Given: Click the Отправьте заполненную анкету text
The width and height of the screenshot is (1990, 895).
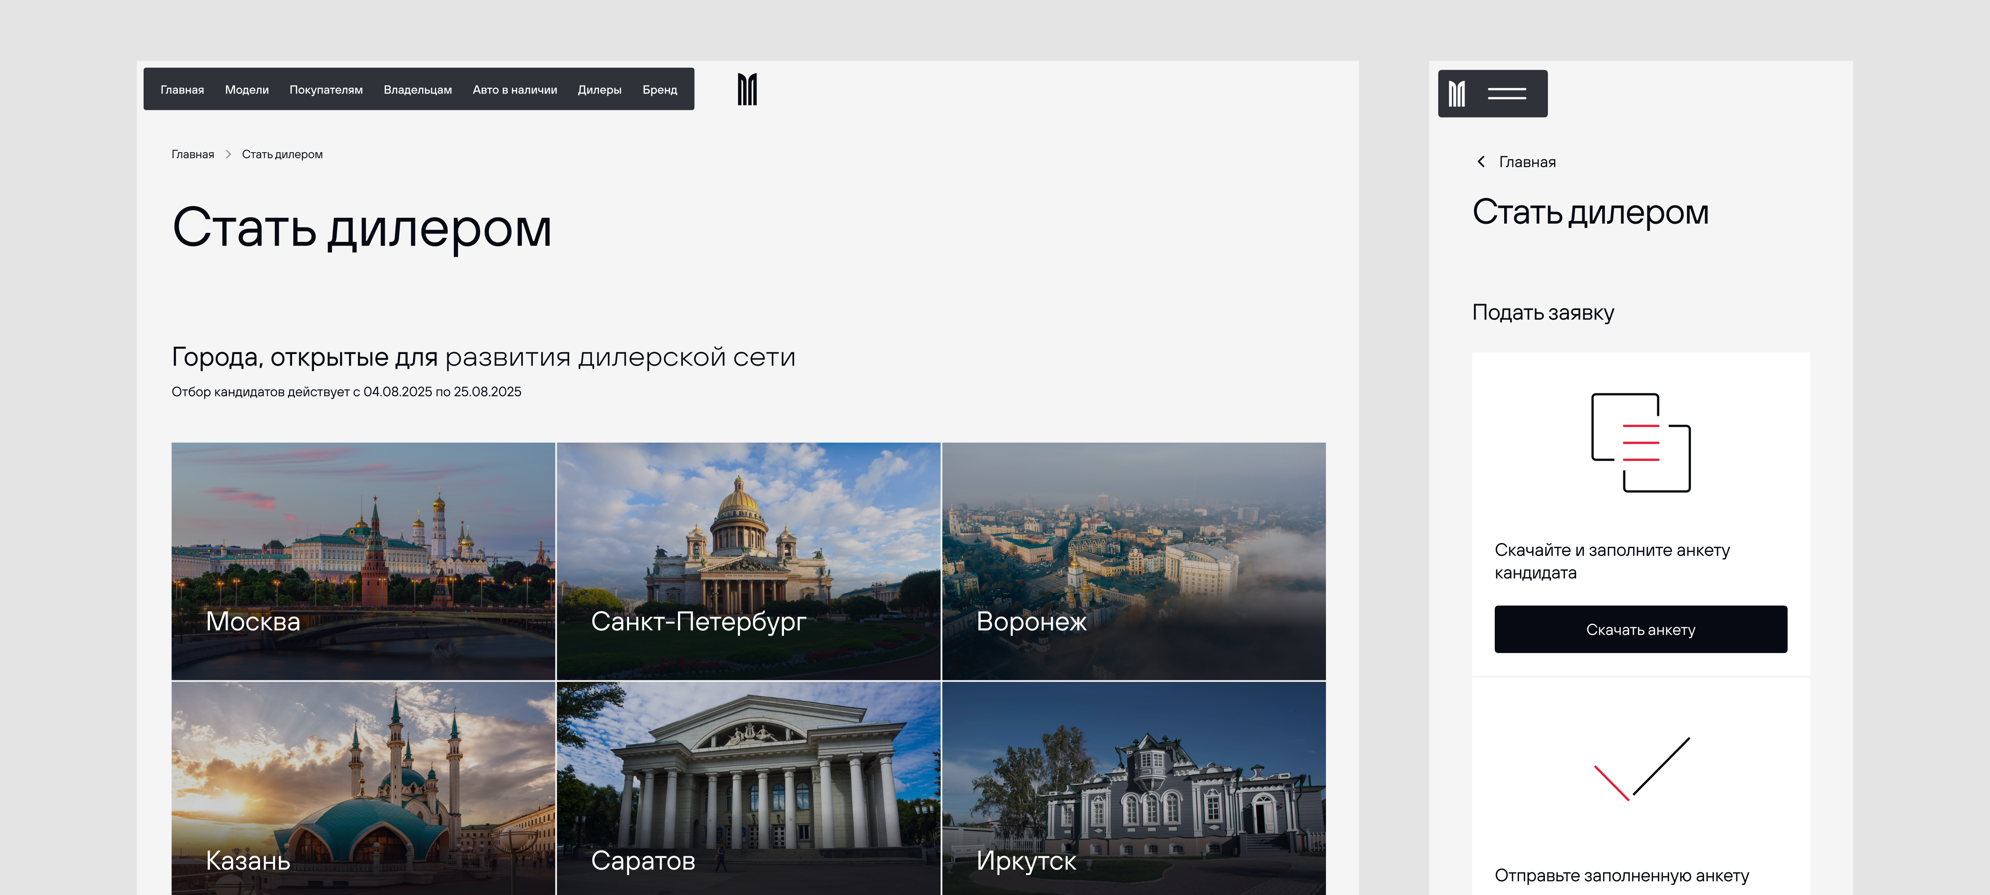Looking at the screenshot, I should click(1621, 876).
